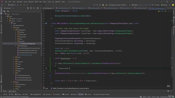Image resolution: width=175 pixels, height=98 pixels.
Task: Open the UnrealBuildTool tool window
Action: click(x=36, y=94)
